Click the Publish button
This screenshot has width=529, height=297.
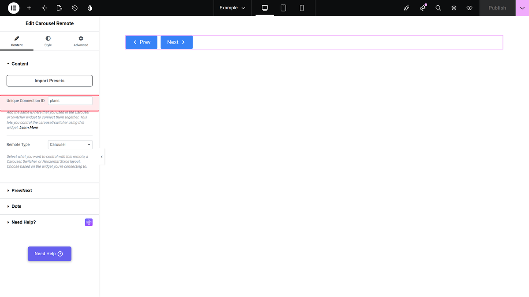pyautogui.click(x=497, y=8)
